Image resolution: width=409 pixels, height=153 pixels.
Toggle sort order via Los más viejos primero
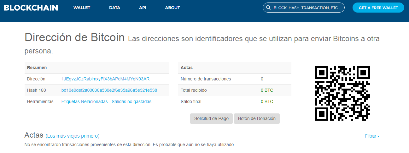[x=73, y=136]
